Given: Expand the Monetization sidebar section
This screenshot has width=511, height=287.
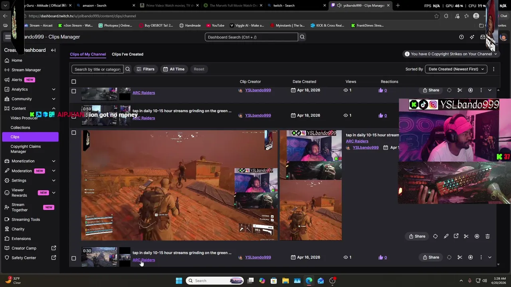Looking at the screenshot, I should point(53,161).
